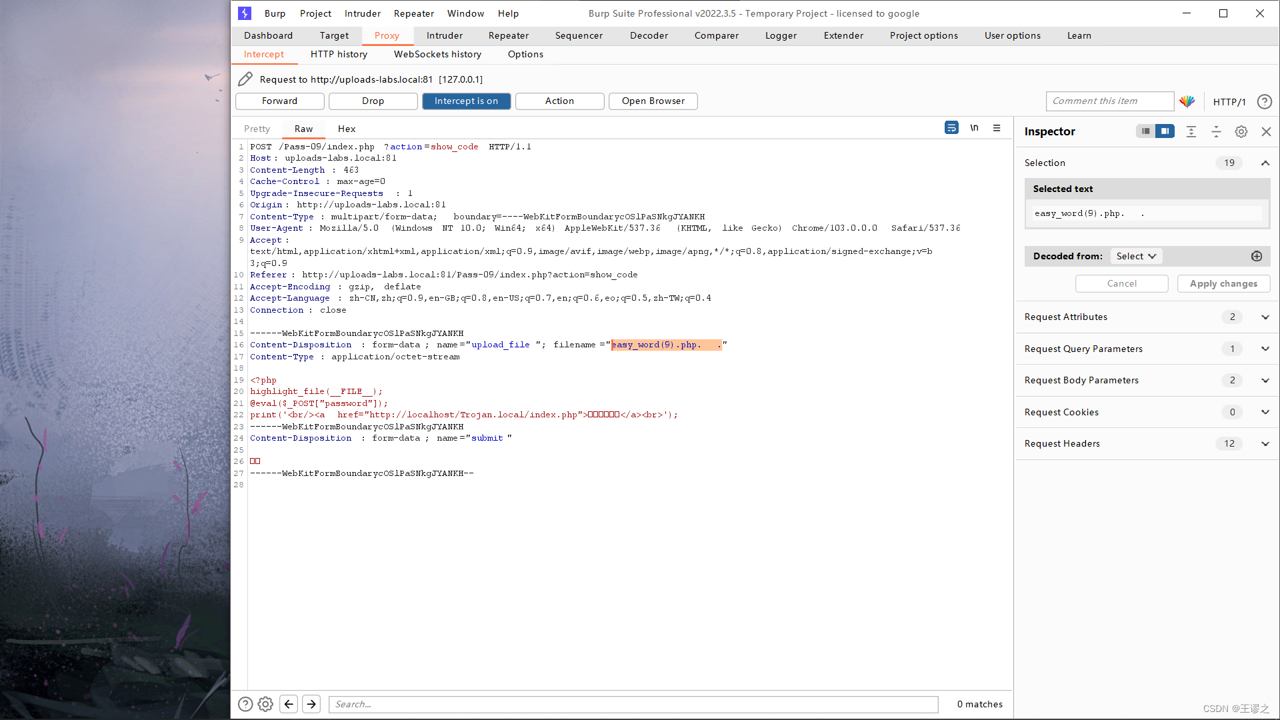The image size is (1280, 720).
Task: Expand Request Query Parameters section
Action: point(1265,349)
